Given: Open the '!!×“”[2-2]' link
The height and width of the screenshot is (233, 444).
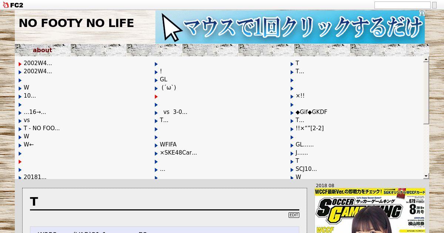Looking at the screenshot, I should [x=310, y=128].
